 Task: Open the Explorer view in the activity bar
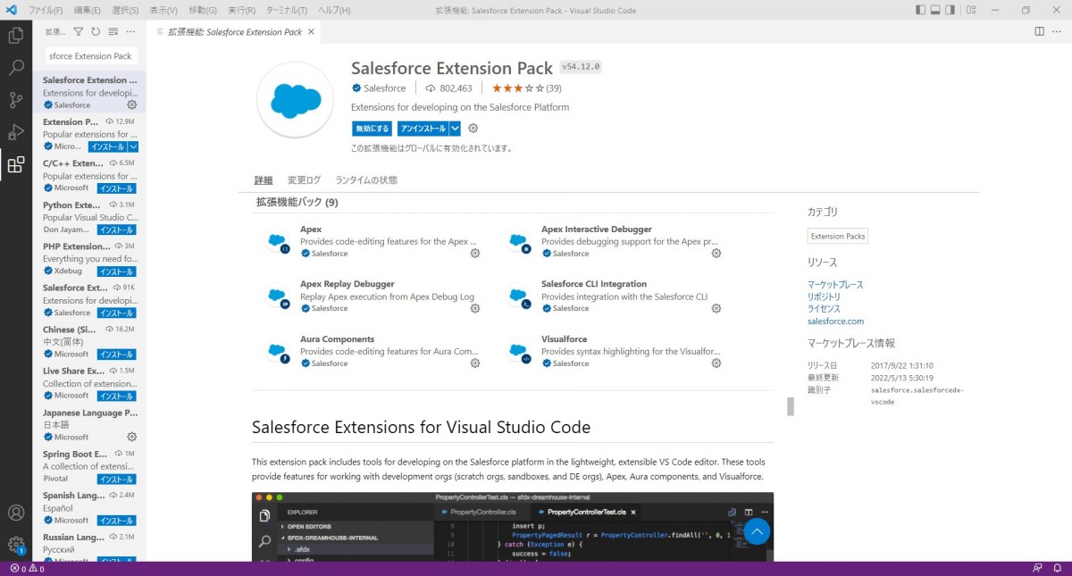pos(15,34)
